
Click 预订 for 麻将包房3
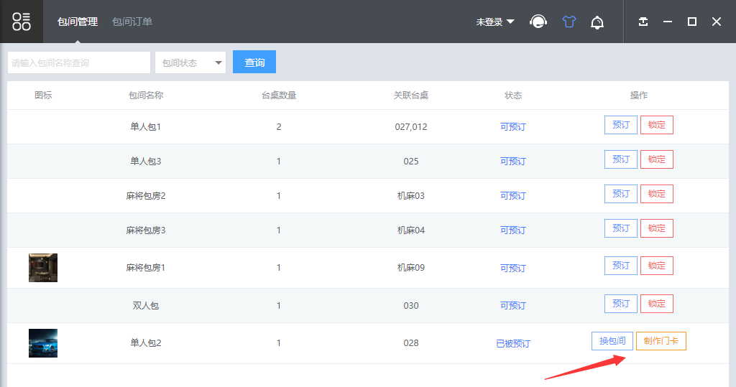(x=620, y=228)
